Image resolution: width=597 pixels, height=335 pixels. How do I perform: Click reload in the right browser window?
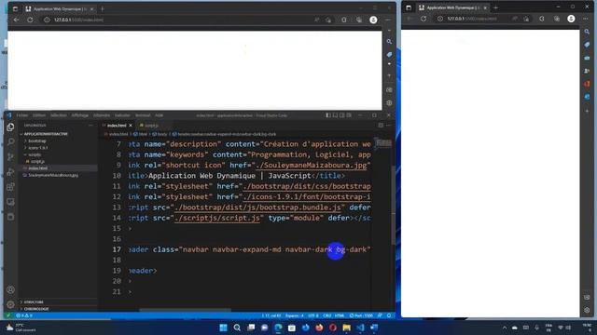(x=423, y=19)
